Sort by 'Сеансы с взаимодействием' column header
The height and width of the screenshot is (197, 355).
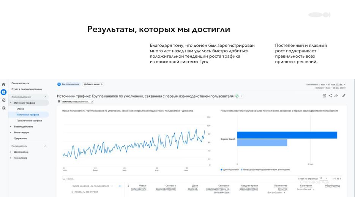point(166,187)
